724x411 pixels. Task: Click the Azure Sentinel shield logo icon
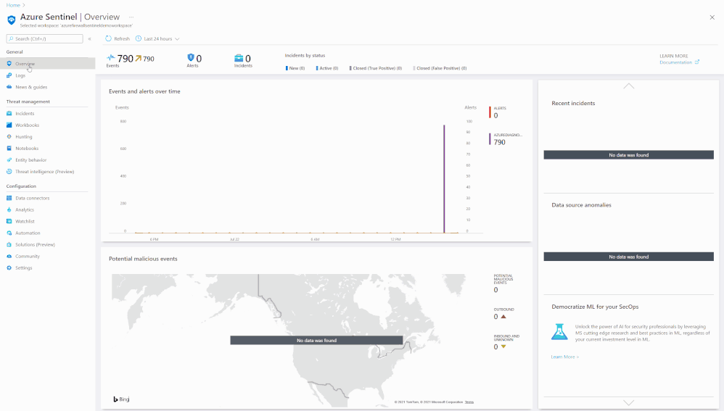(x=11, y=20)
